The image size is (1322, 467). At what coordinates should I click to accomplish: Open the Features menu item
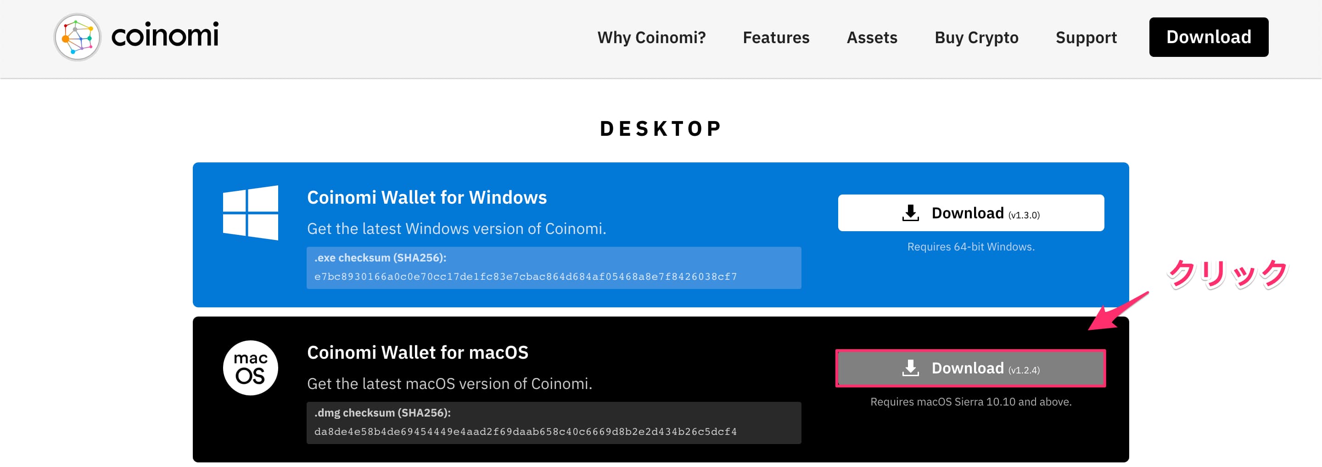tap(776, 38)
